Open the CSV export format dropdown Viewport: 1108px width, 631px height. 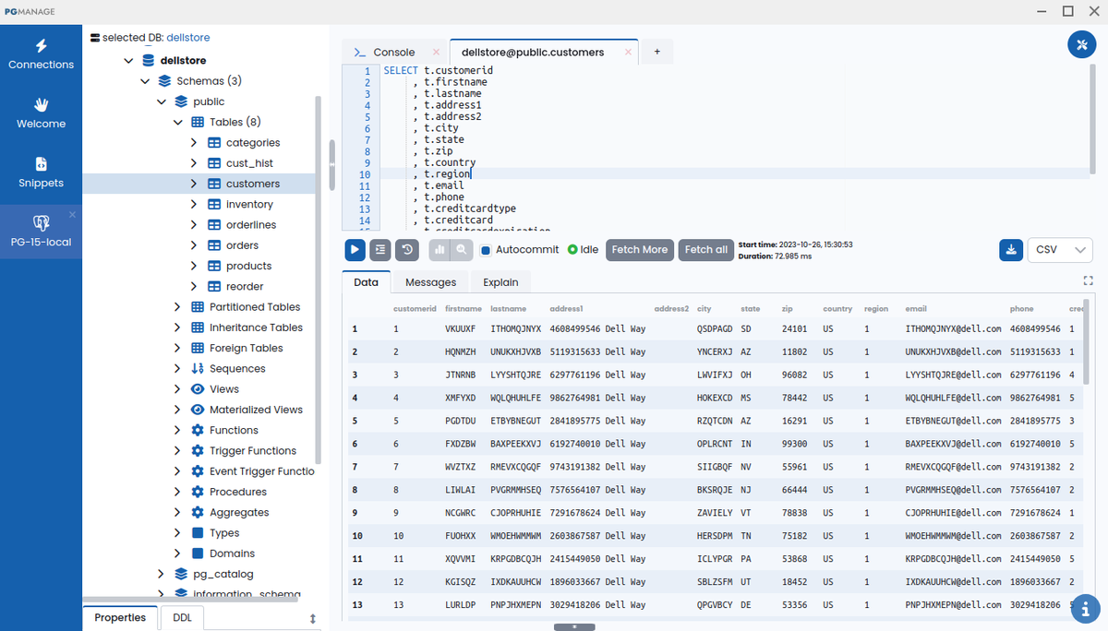[1059, 250]
